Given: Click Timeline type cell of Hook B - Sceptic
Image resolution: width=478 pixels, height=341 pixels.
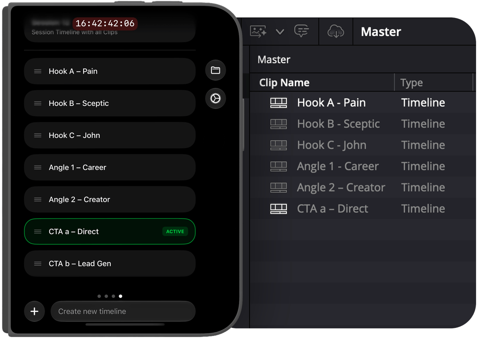Looking at the screenshot, I should click(x=423, y=124).
